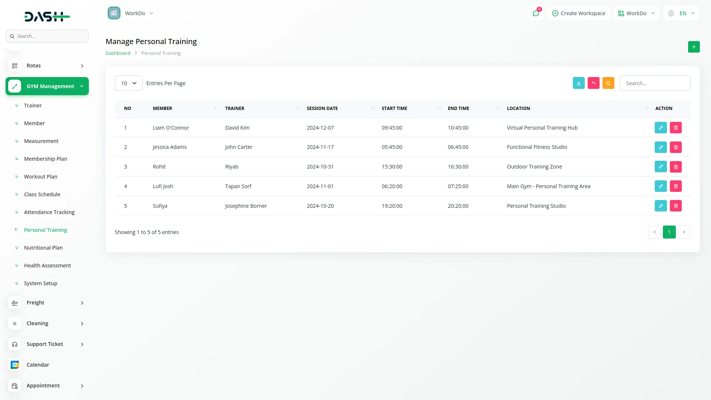This screenshot has height=400, width=711.
Task: Edit Liam O'Connor's training session
Action: 660,127
